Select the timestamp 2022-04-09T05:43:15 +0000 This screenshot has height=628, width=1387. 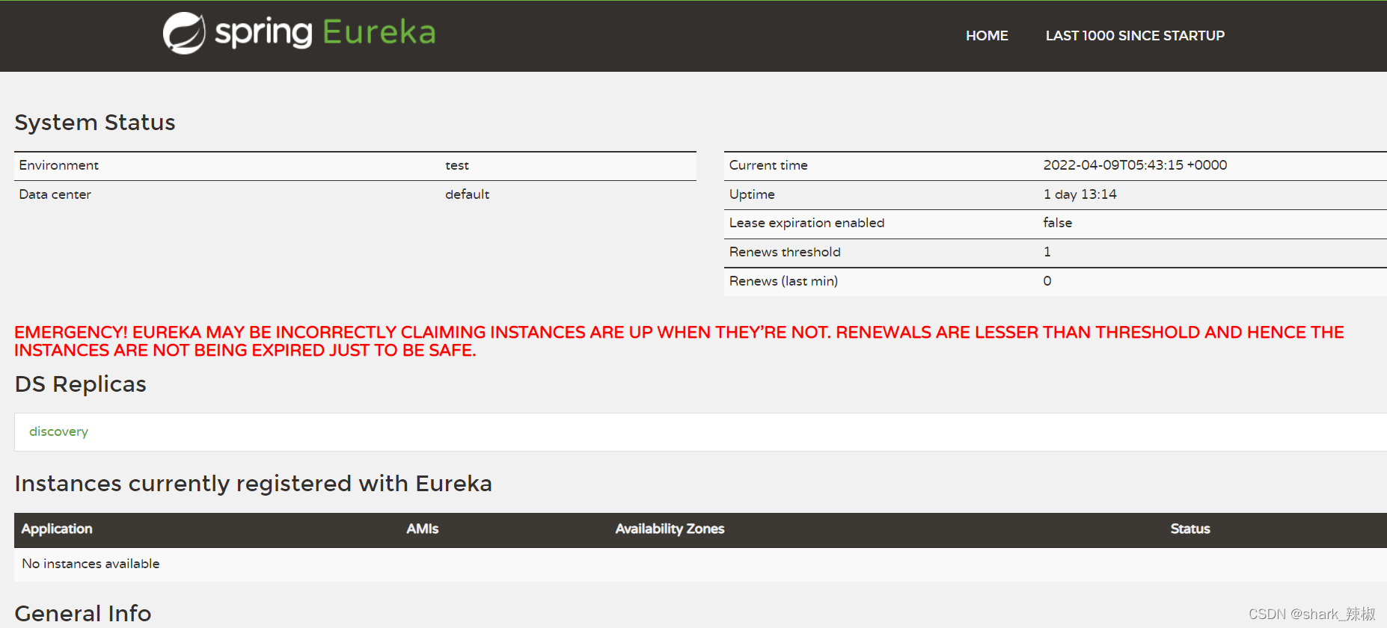[x=1135, y=165]
